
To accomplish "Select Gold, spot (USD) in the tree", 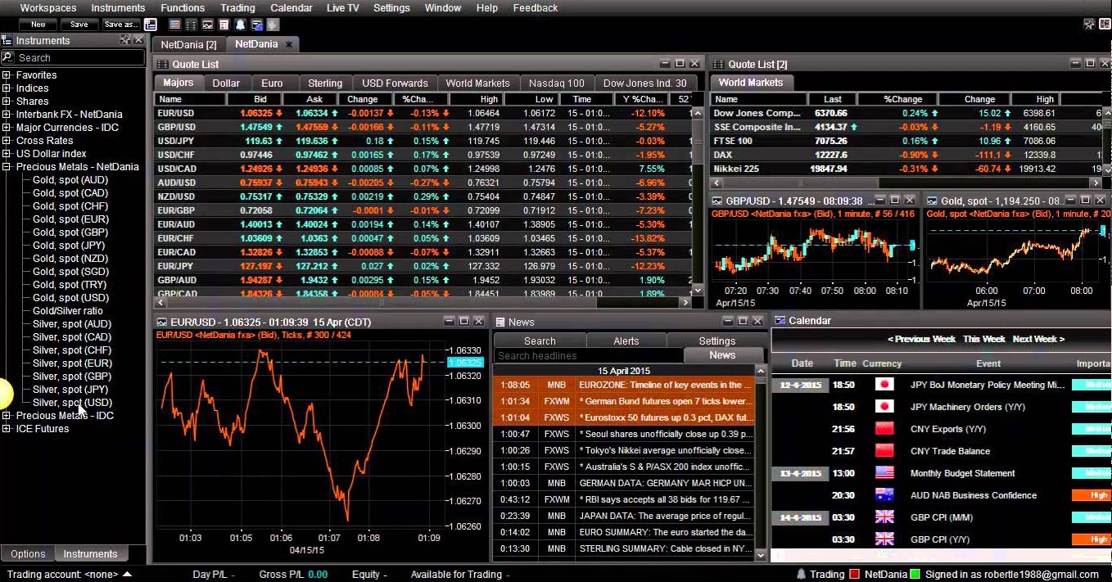I will coord(70,298).
